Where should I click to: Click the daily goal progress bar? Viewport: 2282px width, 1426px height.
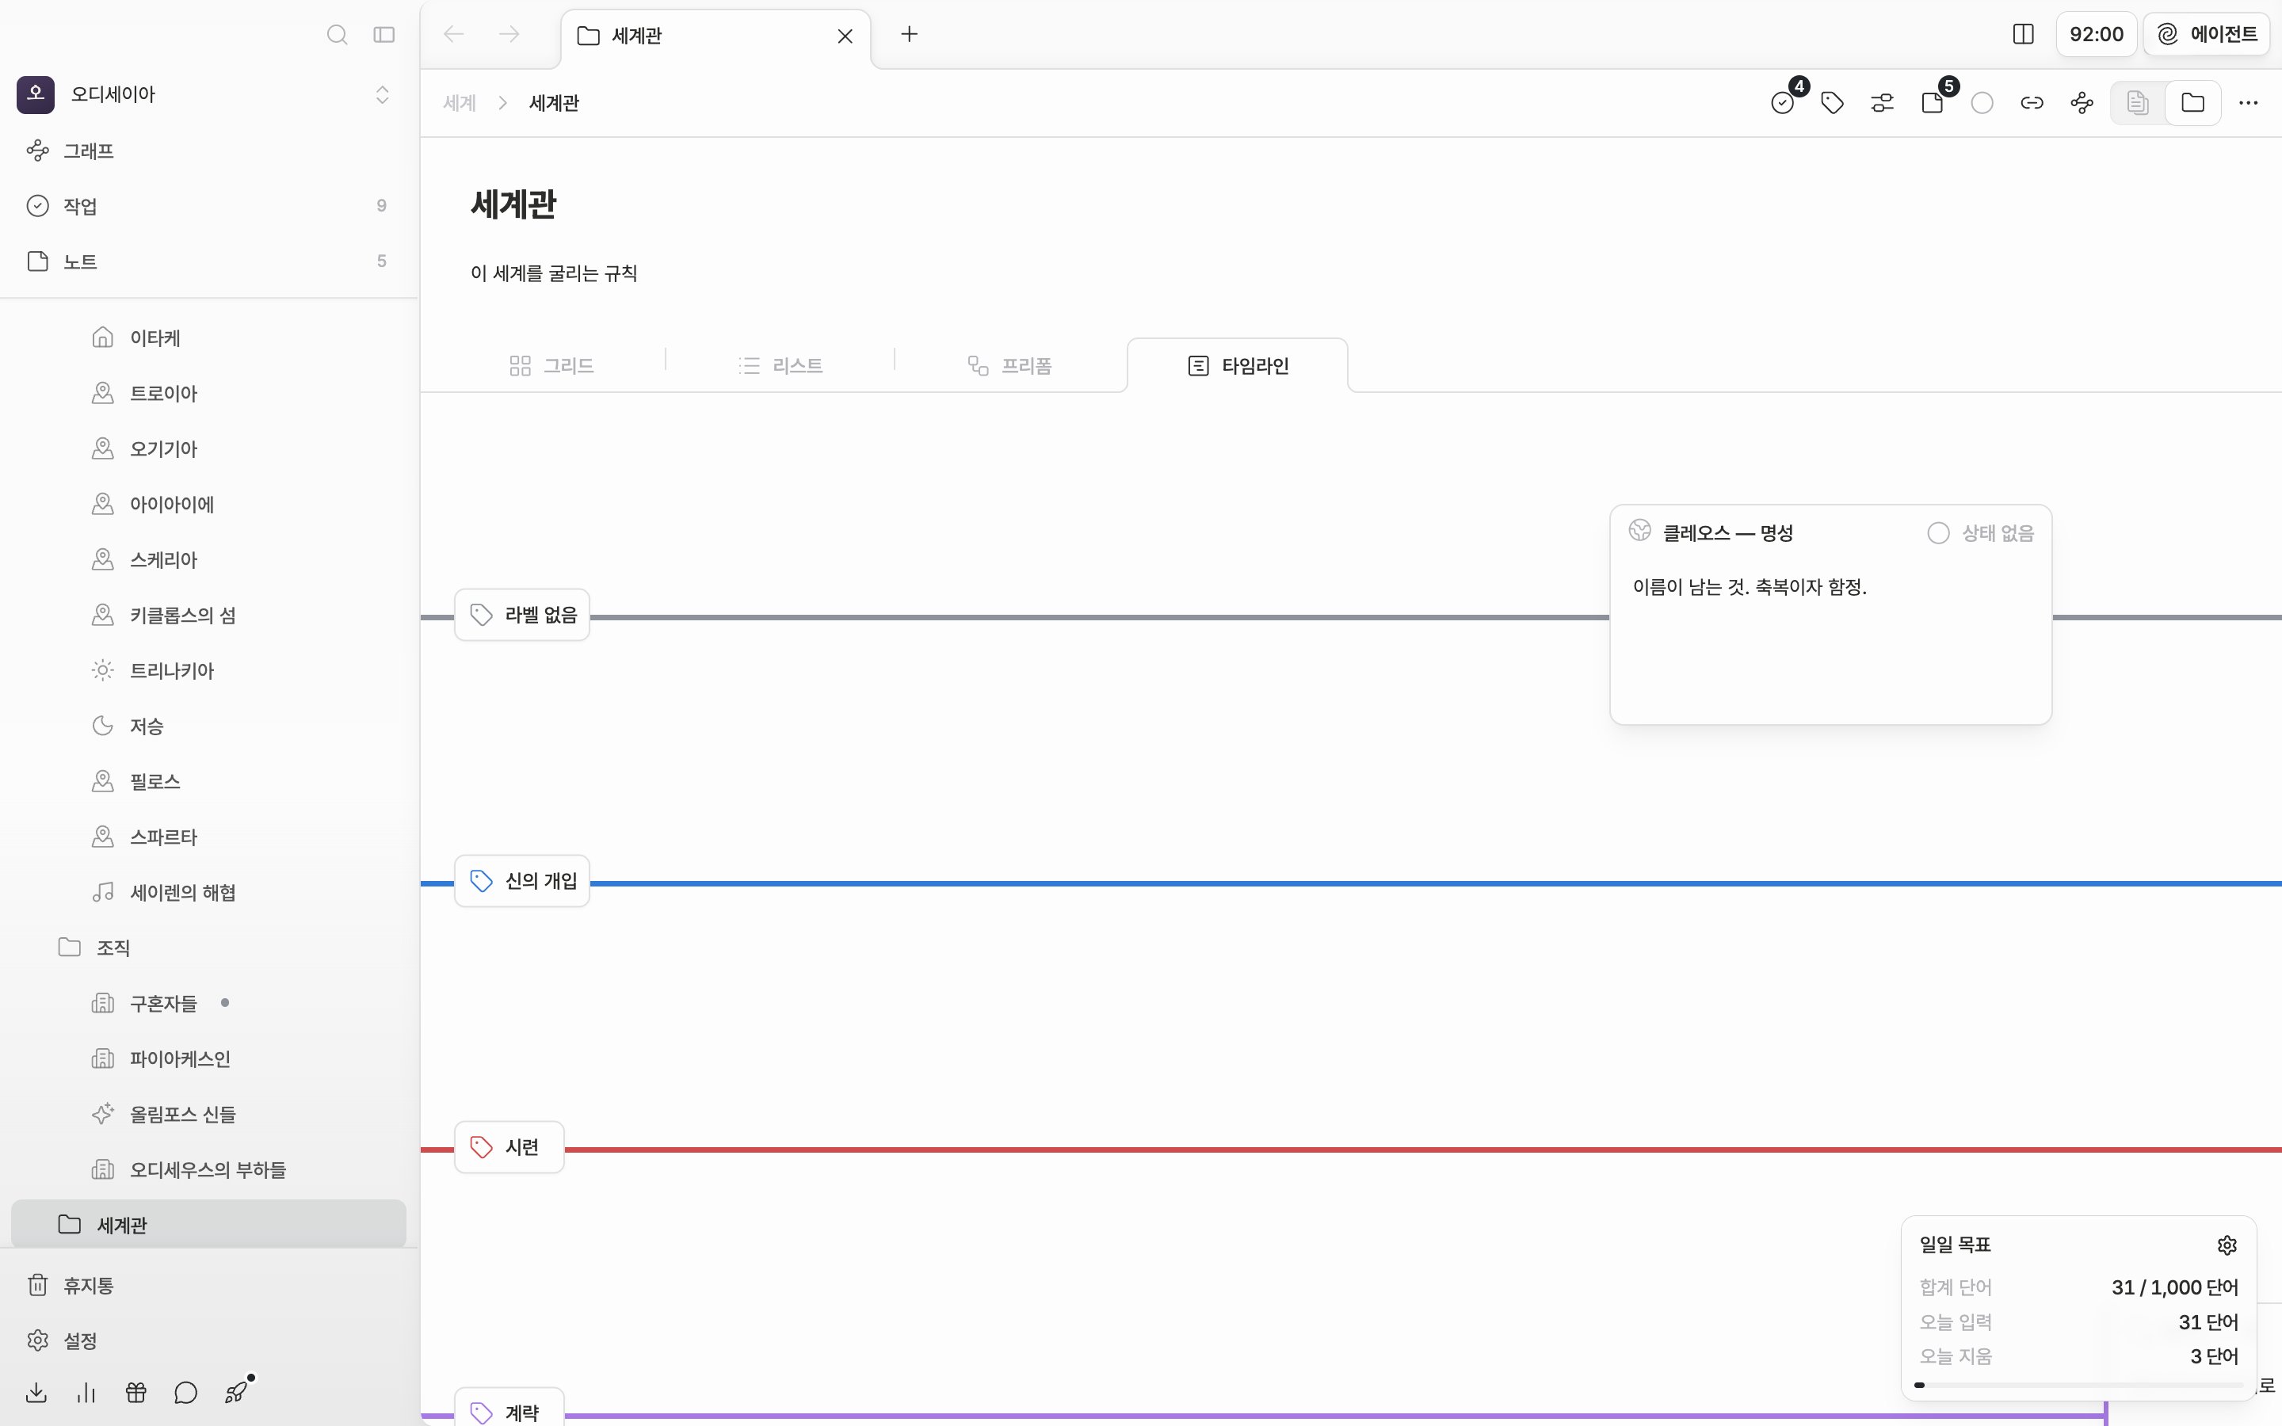(x=2078, y=1386)
